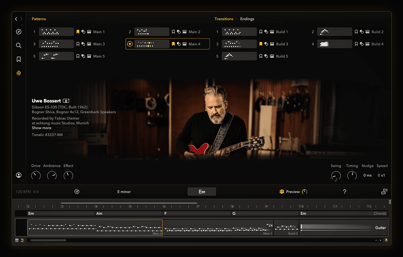Click the circular target icon near 120 BPM
The image size is (403, 257).
pyautogui.click(x=77, y=192)
